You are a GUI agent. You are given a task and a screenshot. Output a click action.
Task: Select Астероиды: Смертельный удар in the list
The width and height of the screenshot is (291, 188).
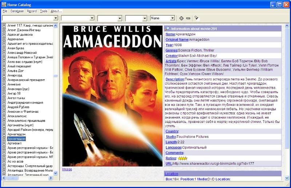pos(30,166)
